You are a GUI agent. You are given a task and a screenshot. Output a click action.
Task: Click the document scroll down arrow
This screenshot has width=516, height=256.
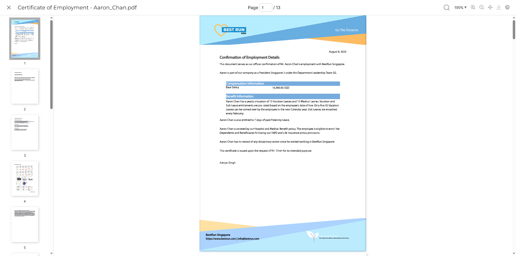click(x=514, y=253)
